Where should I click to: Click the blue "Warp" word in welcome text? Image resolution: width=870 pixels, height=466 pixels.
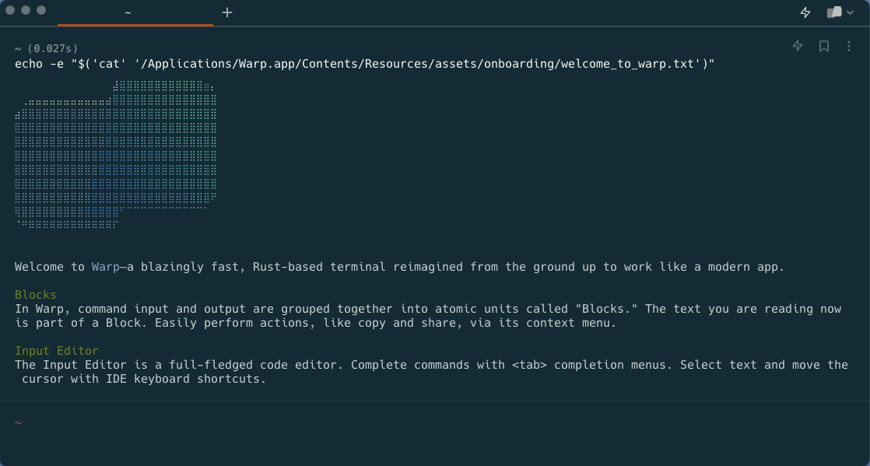coord(106,267)
